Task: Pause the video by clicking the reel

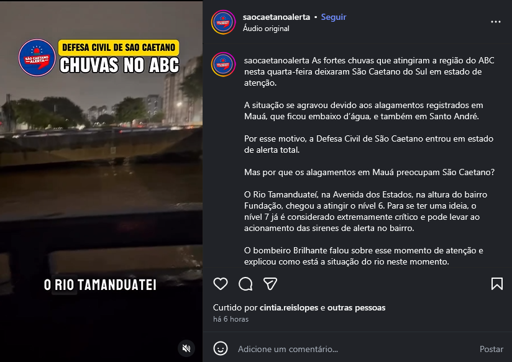Action: (x=101, y=181)
